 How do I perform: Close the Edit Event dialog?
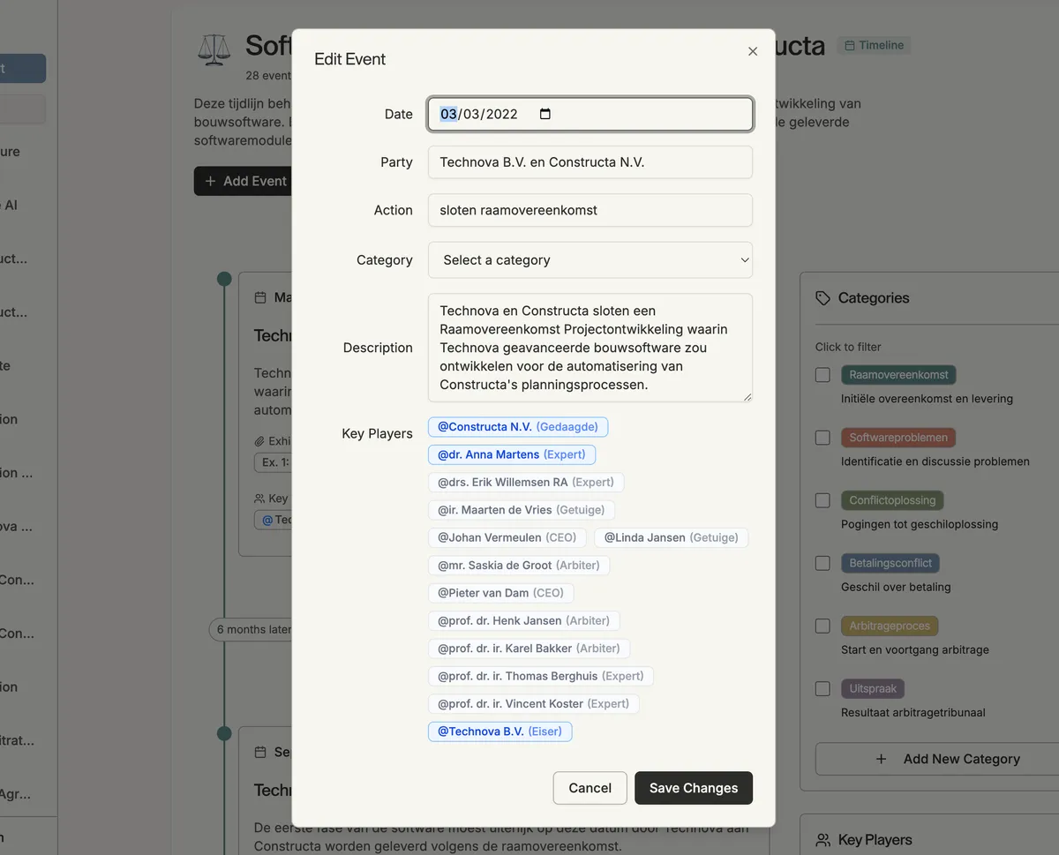753,51
